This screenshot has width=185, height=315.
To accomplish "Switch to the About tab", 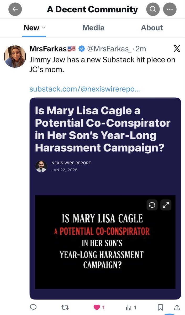I will (152, 28).
